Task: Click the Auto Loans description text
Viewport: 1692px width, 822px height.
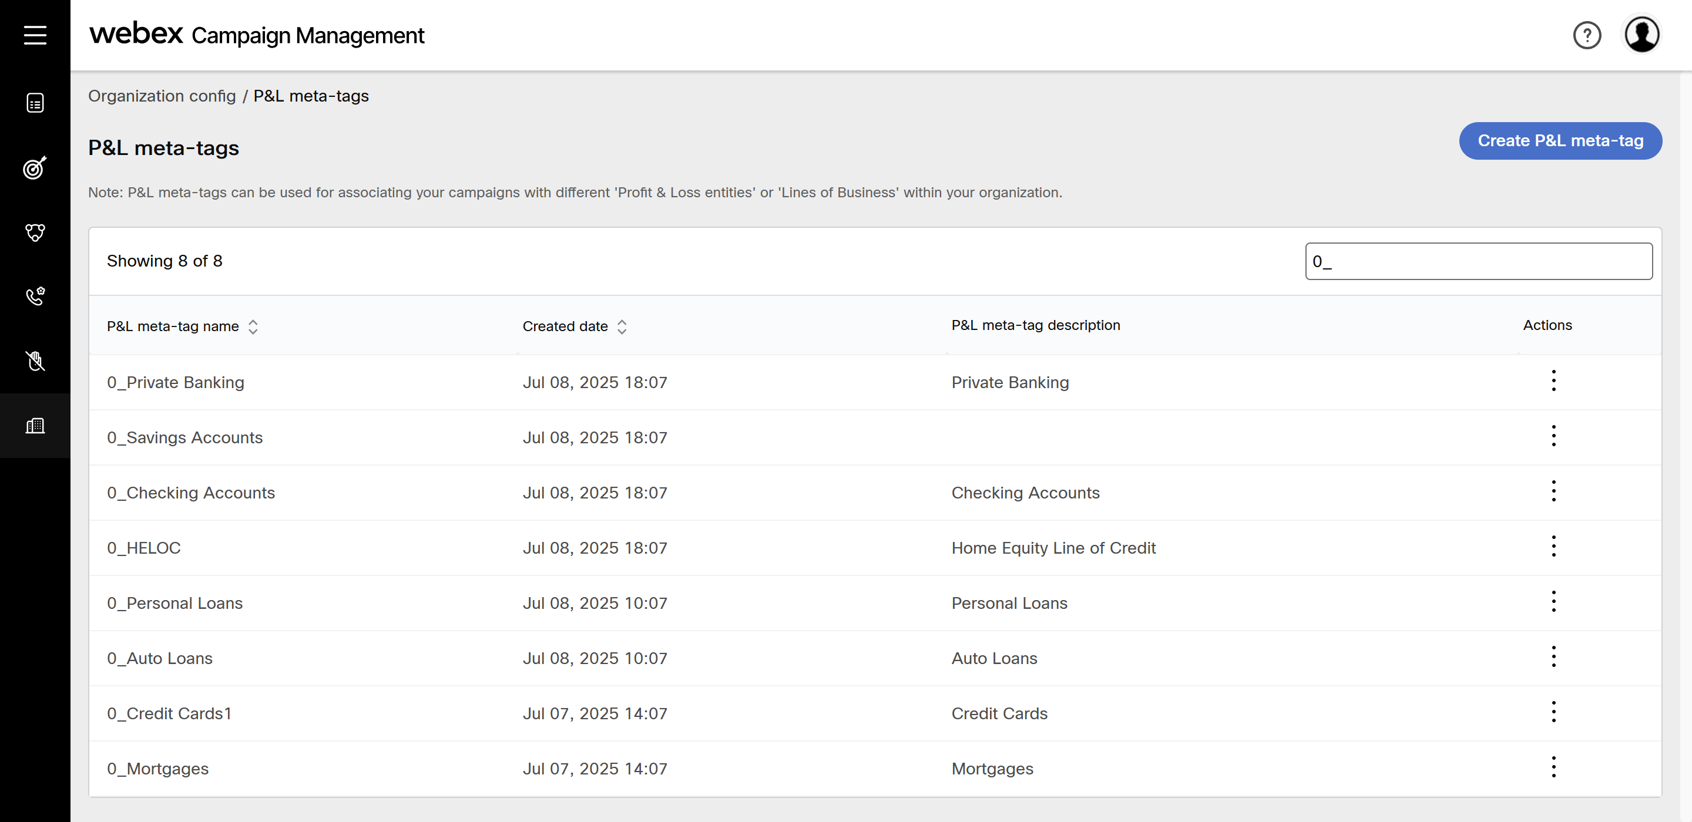Action: [995, 658]
